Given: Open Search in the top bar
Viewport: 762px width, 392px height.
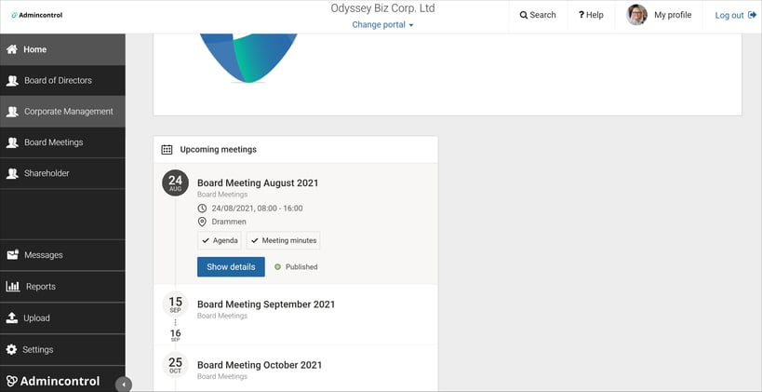Looking at the screenshot, I should coord(538,15).
